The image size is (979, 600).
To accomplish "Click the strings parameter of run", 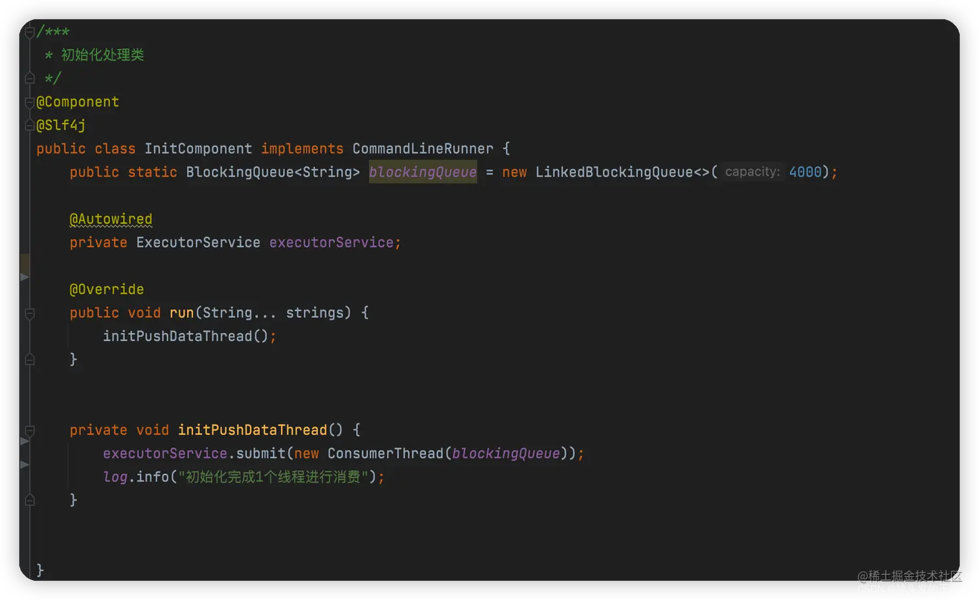I will click(x=315, y=313).
